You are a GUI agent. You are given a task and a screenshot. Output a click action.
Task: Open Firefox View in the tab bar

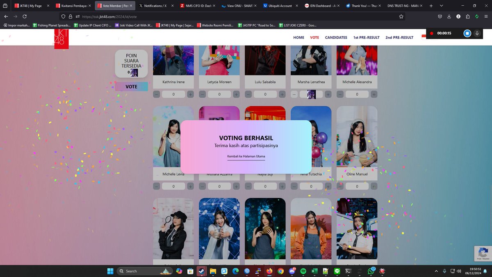5,6
